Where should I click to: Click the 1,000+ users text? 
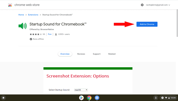[x=64, y=34]
